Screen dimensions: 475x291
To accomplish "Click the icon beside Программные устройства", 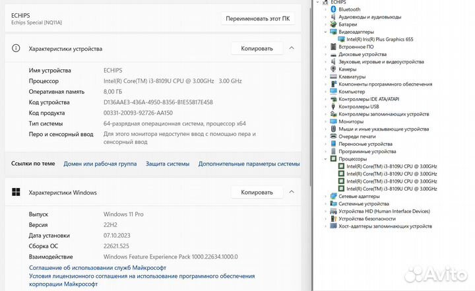I will pos(334,151).
